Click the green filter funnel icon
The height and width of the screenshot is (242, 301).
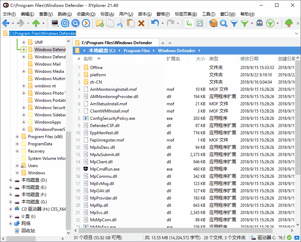click(245, 23)
